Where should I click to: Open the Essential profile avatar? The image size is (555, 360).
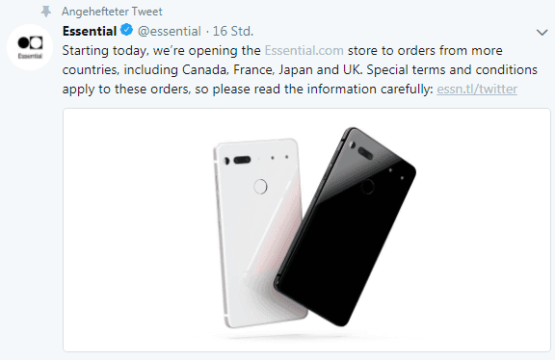point(30,47)
